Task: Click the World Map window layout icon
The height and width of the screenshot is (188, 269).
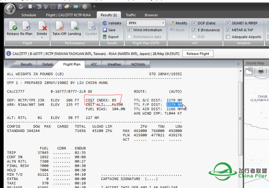Action: 249,71
